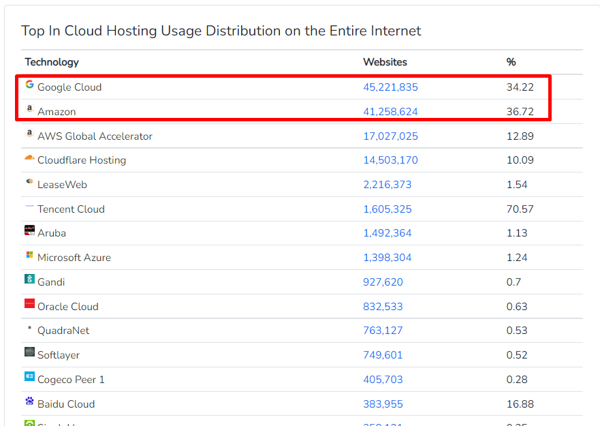600x426 pixels.
Task: Select the Aruba technology name
Action: point(52,233)
